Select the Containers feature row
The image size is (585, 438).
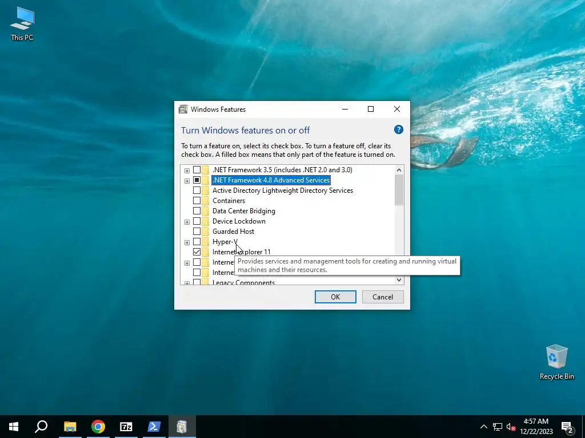coord(229,201)
